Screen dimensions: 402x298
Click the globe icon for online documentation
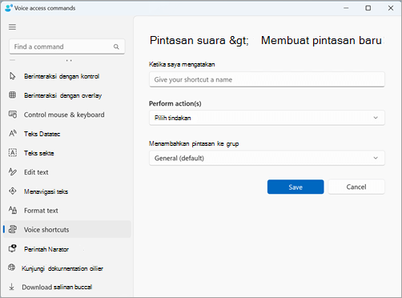tap(12, 268)
